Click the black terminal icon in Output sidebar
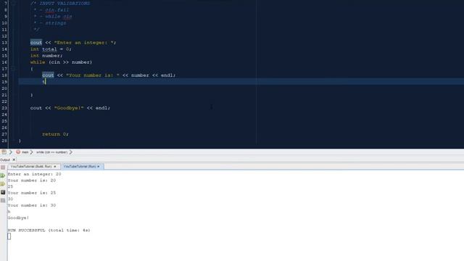This screenshot has height=261, width=464. 3,192
